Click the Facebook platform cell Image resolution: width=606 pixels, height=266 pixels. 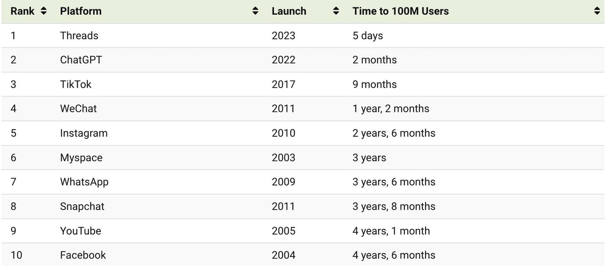coord(83,255)
